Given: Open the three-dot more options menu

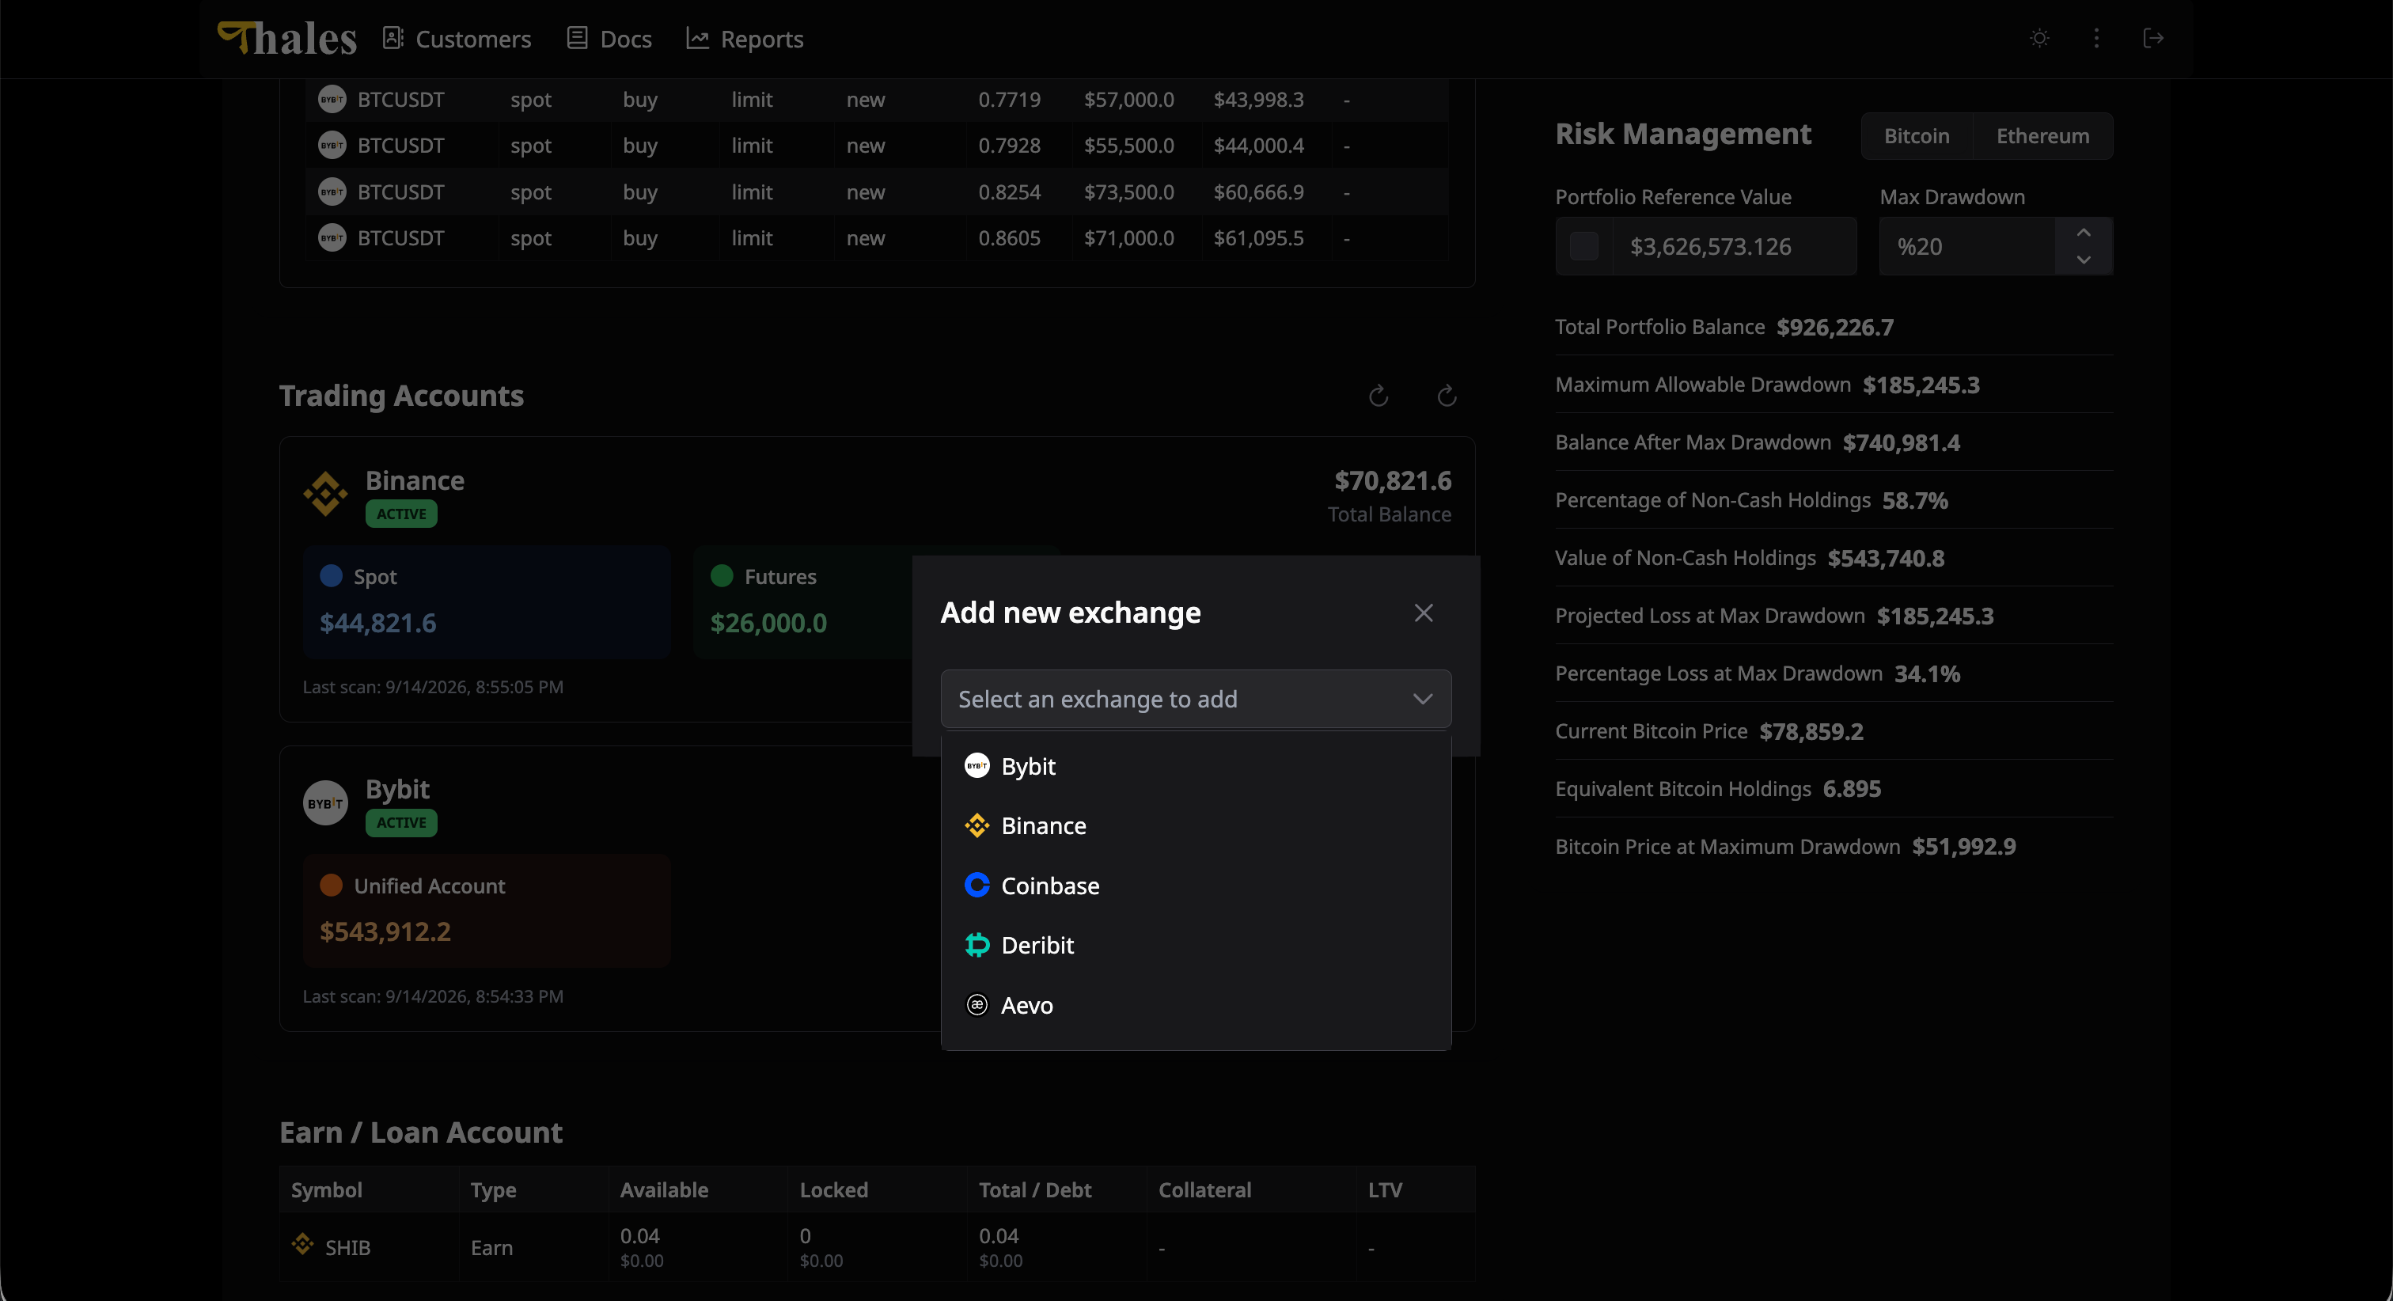Looking at the screenshot, I should click(2097, 38).
